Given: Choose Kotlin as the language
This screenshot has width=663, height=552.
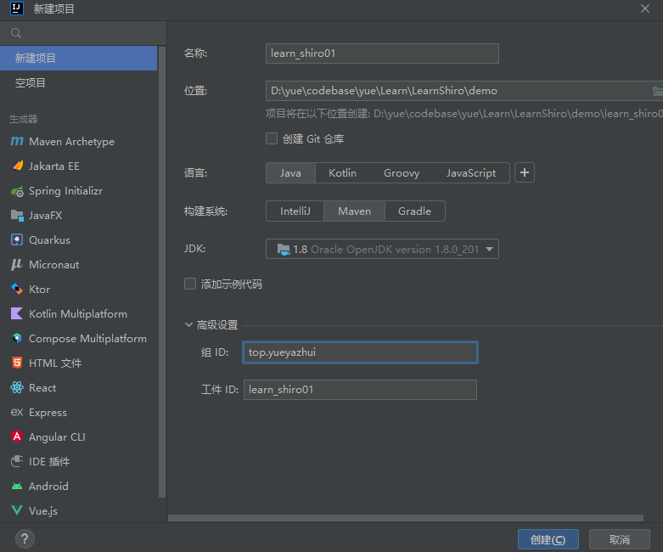Looking at the screenshot, I should click(342, 173).
